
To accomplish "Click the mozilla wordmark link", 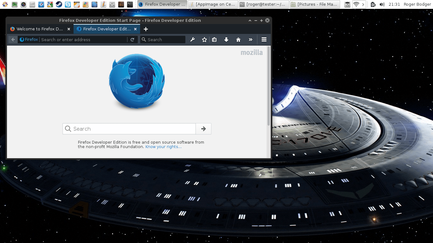I will [252, 53].
